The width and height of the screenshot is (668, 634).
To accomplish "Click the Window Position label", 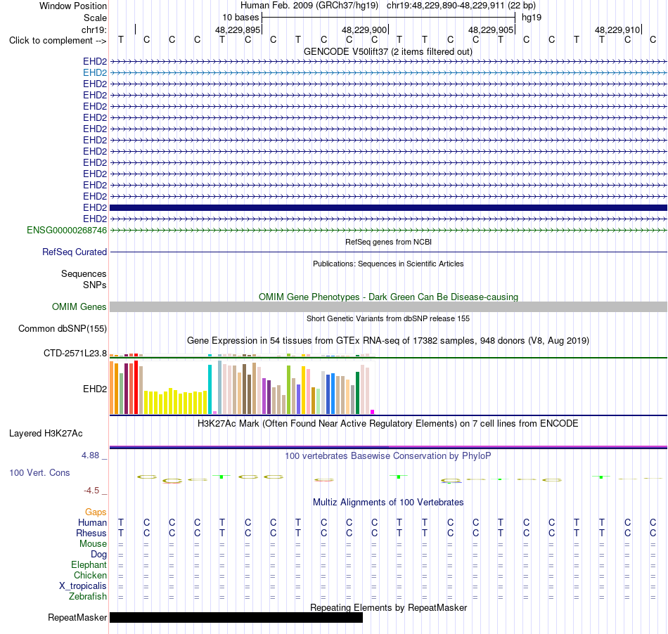I will [x=73, y=6].
